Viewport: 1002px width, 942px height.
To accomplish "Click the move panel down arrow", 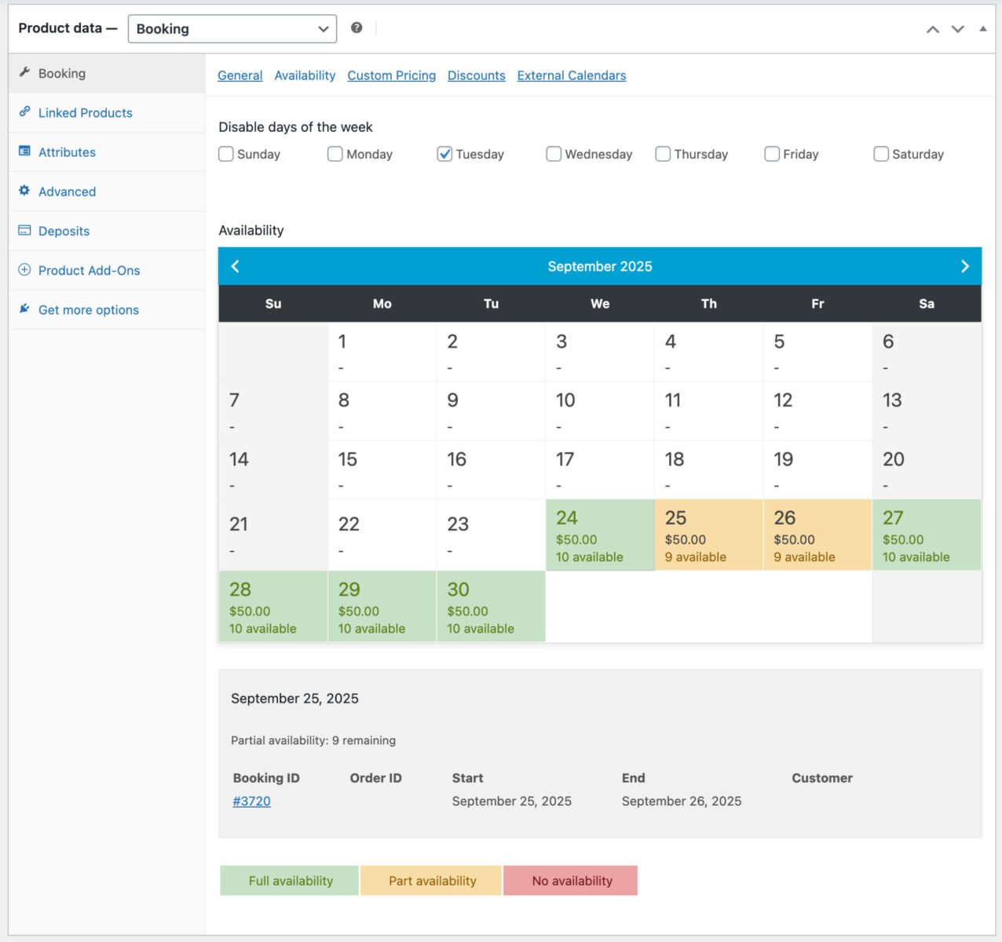I will tap(958, 29).
